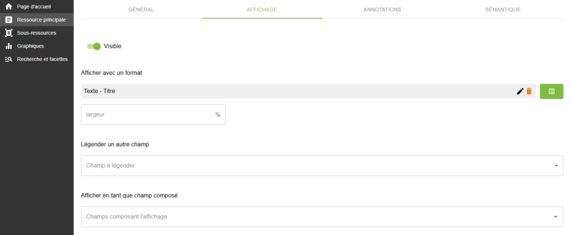Click the Recherche et facettes search icon
This screenshot has width=571, height=235.
[9, 59]
